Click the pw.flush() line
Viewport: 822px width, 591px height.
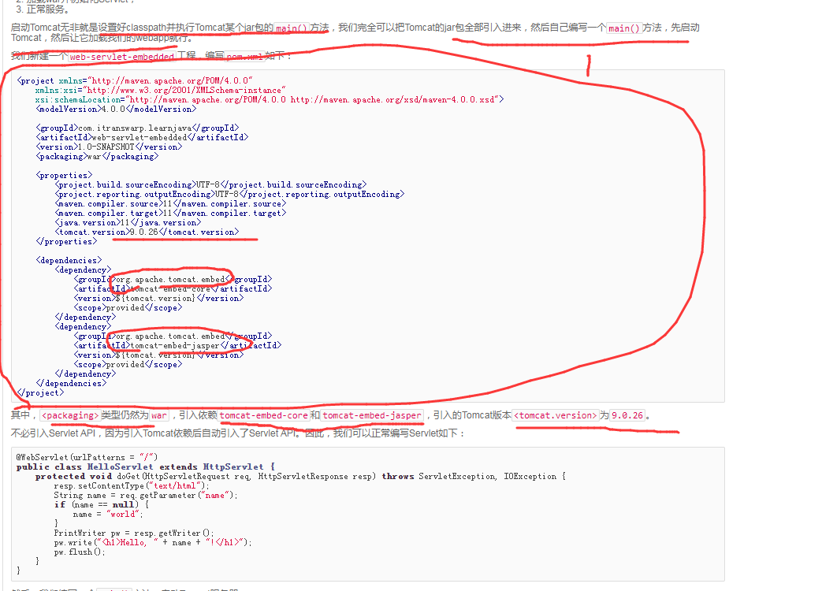[79, 552]
